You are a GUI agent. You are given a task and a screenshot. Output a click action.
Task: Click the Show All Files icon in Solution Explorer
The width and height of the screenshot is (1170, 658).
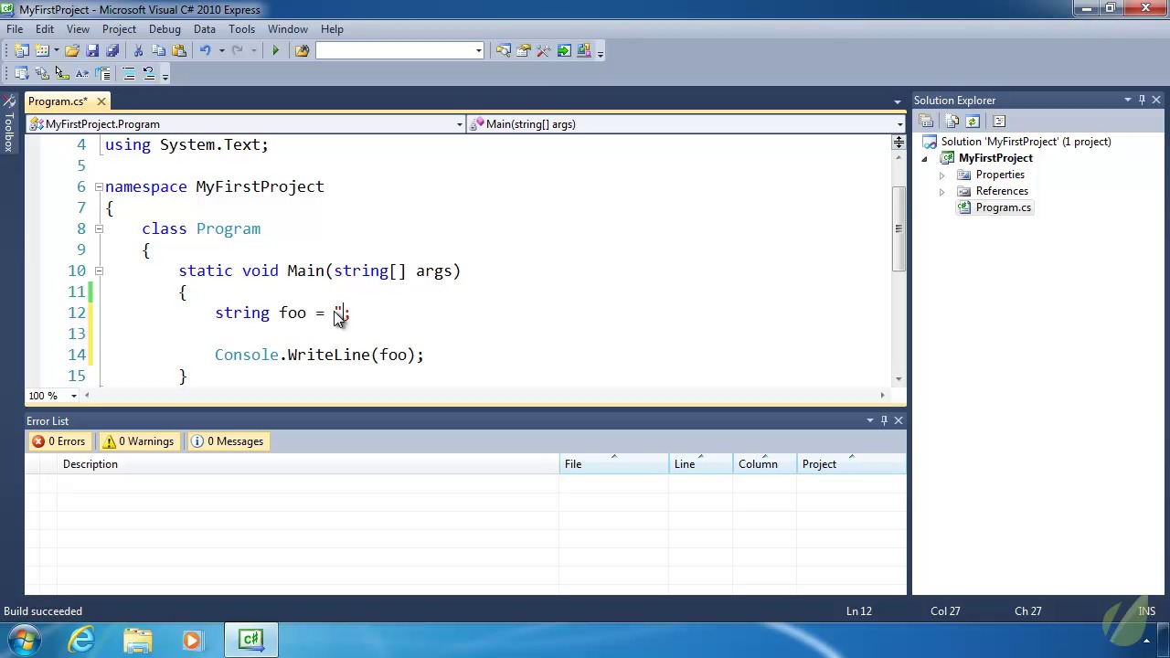click(x=952, y=121)
